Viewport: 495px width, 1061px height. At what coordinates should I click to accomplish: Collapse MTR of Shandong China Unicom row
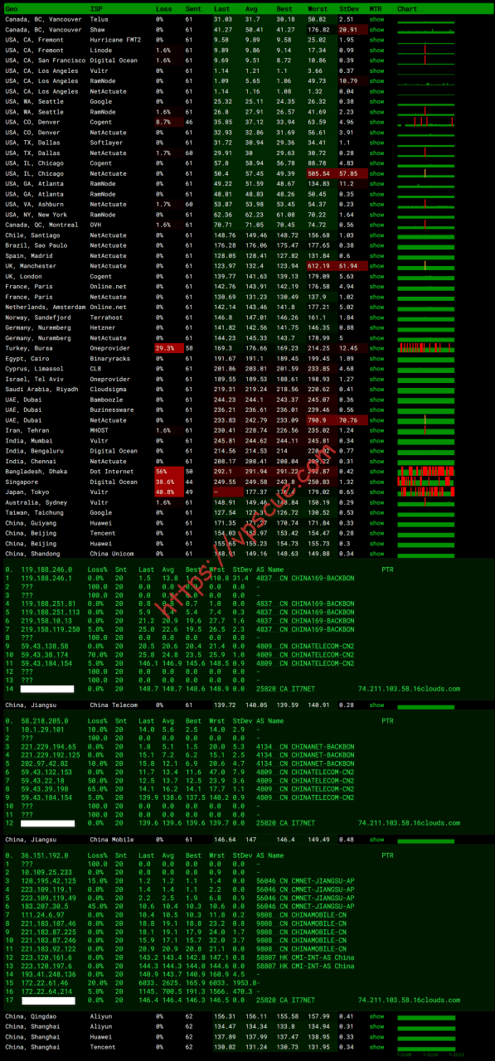(x=376, y=554)
